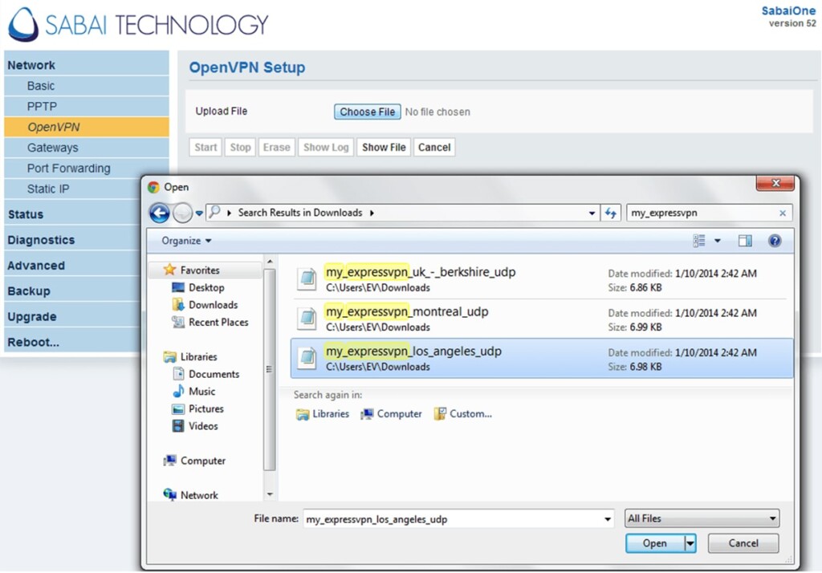822x573 pixels.
Task: Clear the my_expressvpn search box
Action: click(782, 213)
